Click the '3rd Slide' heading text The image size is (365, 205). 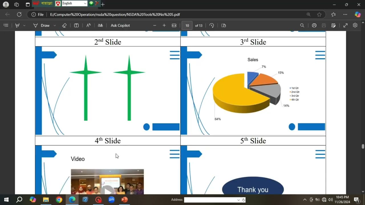coord(253,42)
